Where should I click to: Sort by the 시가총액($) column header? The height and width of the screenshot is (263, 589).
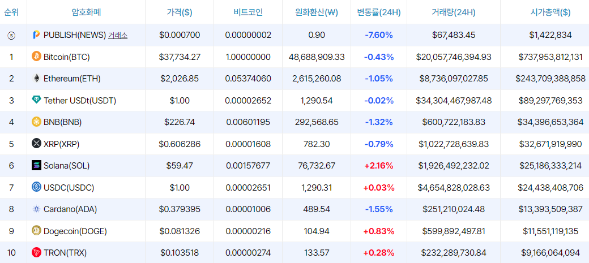(550, 12)
